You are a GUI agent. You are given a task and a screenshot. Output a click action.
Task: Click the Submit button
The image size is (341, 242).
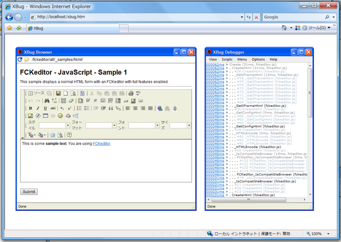tap(29, 192)
